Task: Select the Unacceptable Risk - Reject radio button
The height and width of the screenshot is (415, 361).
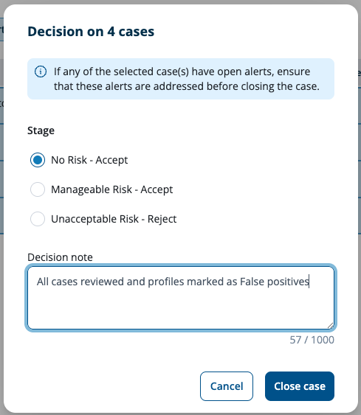Action: pyautogui.click(x=38, y=219)
